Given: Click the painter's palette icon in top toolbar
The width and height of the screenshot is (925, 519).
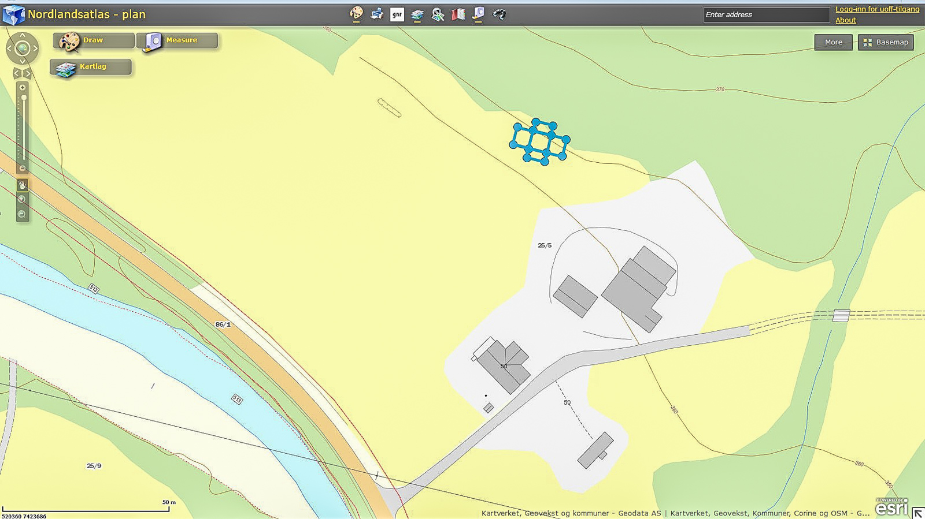Looking at the screenshot, I should [x=357, y=14].
